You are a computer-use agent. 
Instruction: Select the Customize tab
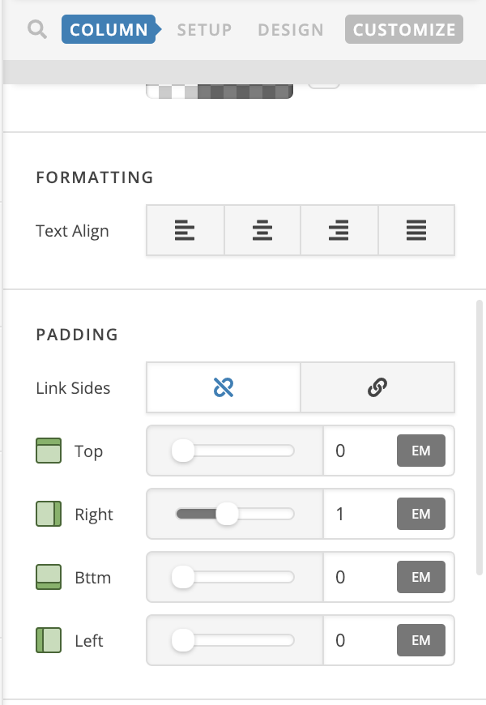404,30
